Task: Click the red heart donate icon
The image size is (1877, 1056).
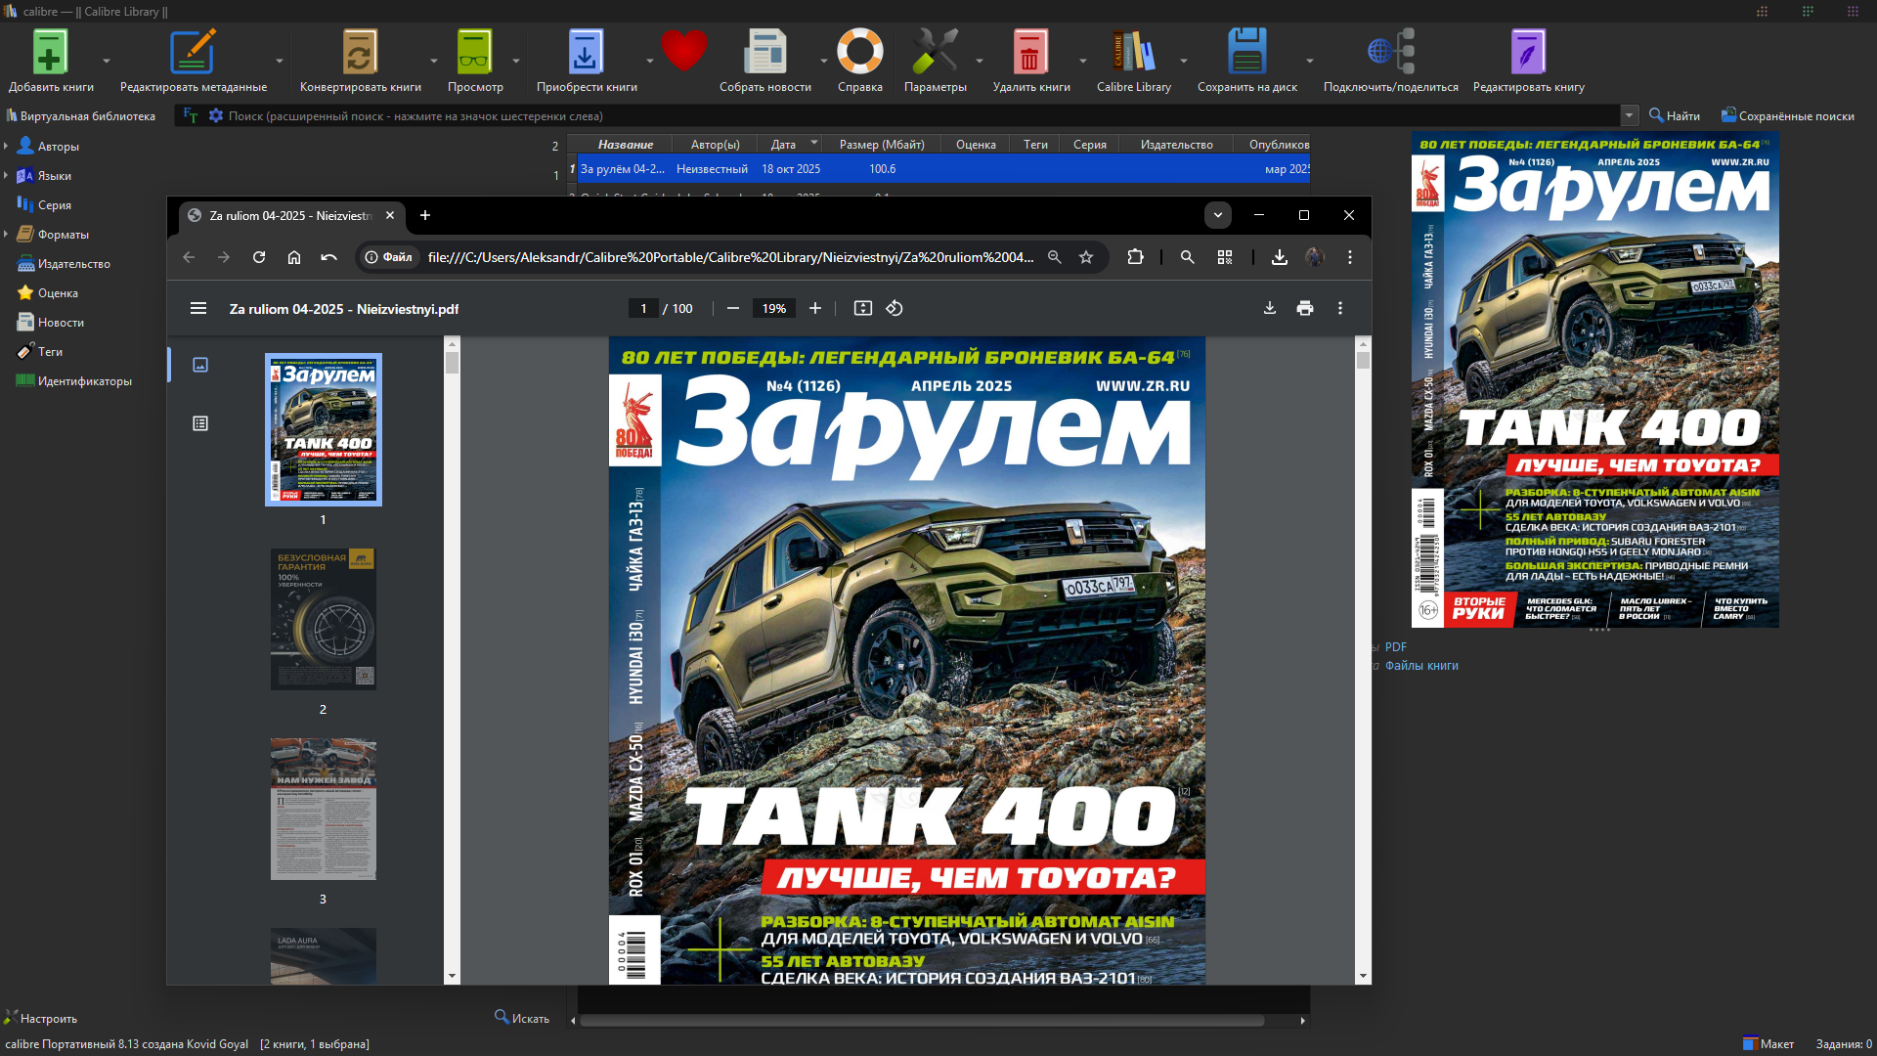Action: pyautogui.click(x=683, y=51)
